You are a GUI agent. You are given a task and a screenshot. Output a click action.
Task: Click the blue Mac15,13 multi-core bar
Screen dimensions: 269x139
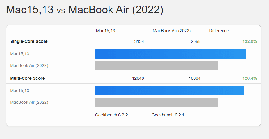[x=169, y=91]
